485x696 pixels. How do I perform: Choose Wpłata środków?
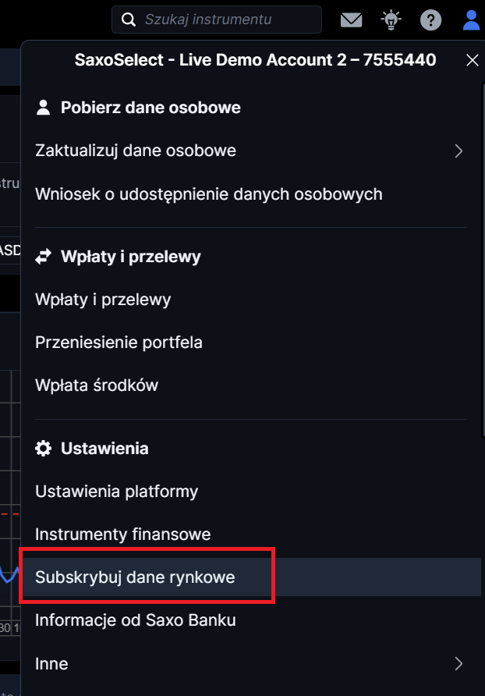click(97, 385)
